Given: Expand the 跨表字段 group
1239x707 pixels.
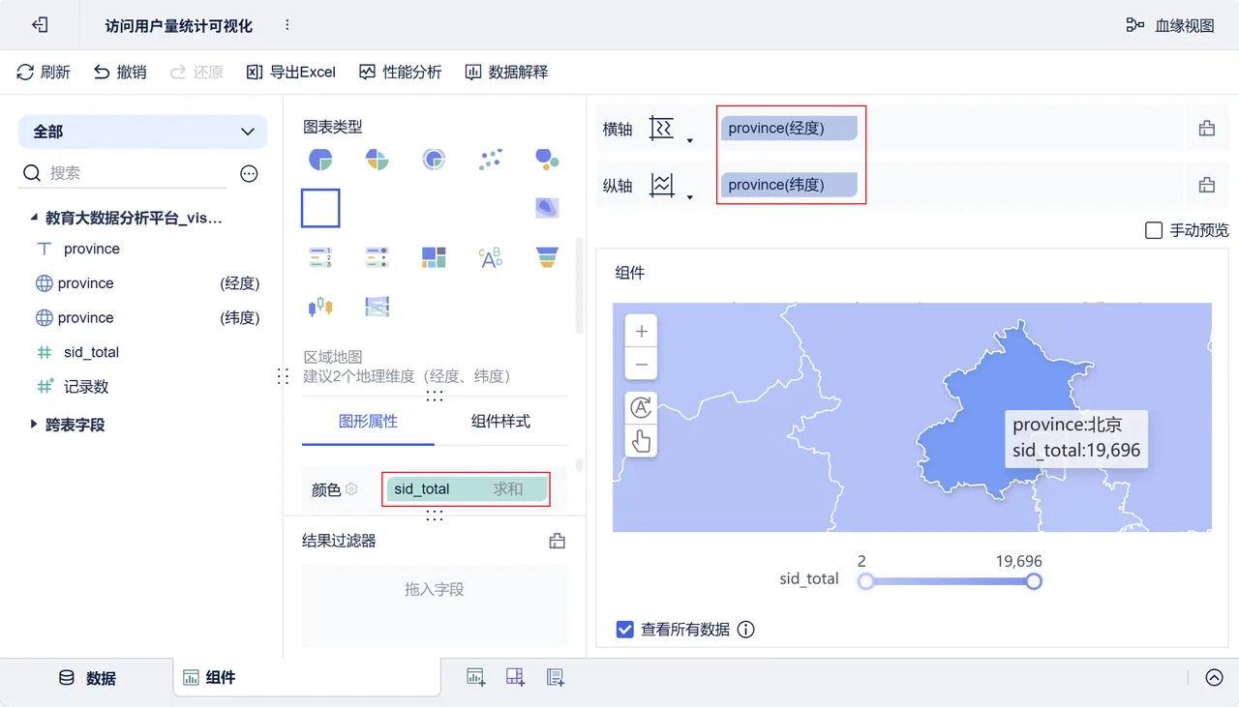Looking at the screenshot, I should tap(34, 424).
